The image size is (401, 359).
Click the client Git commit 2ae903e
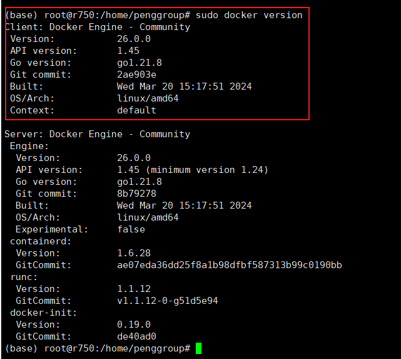(136, 75)
